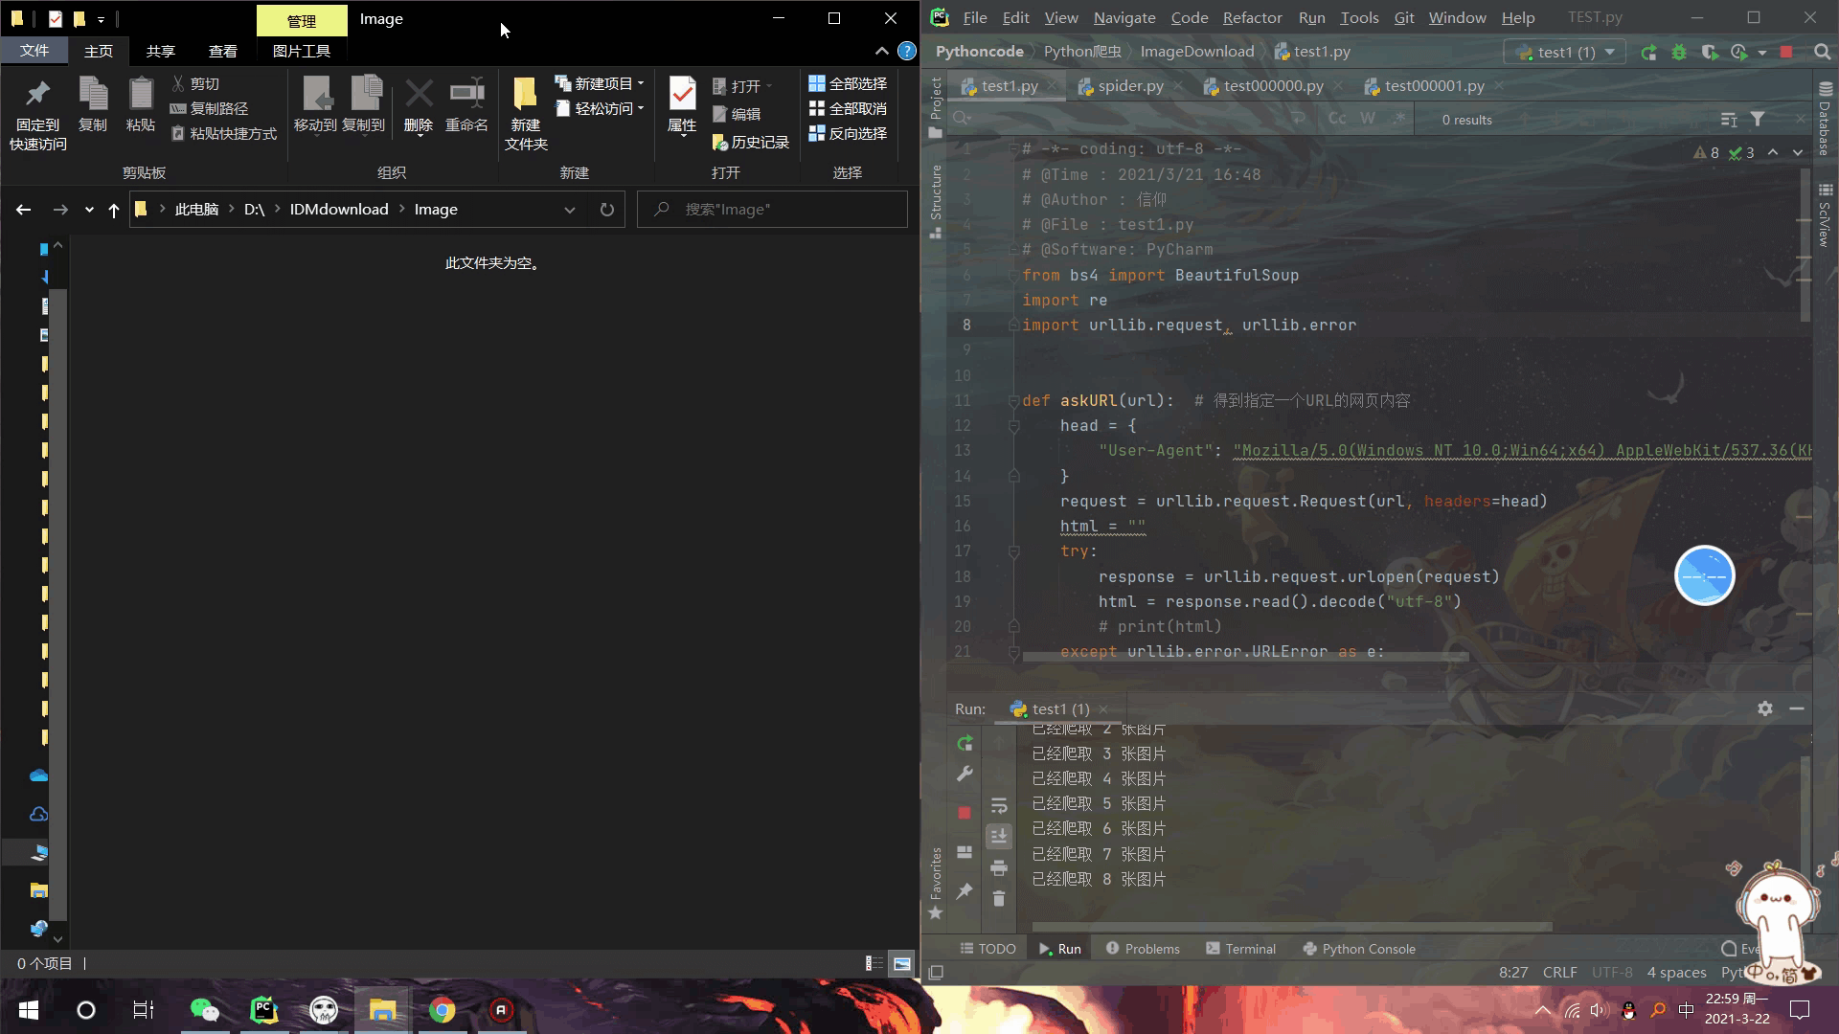
Task: Collapse the try block fold marker on line 17
Action: coord(1013,551)
